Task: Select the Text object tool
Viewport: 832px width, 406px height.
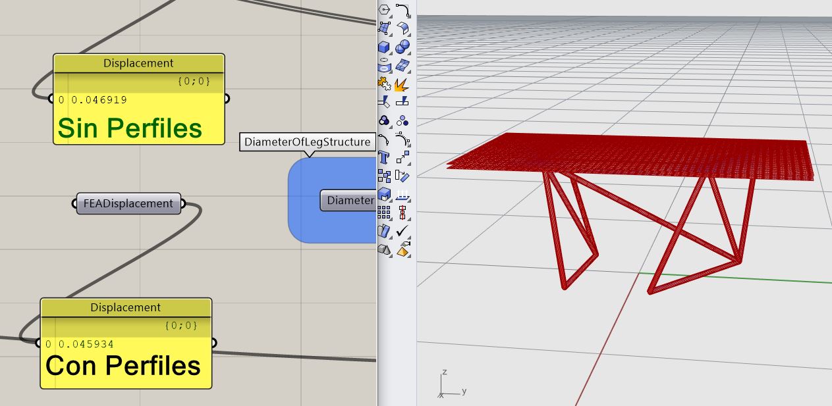Action: point(385,157)
